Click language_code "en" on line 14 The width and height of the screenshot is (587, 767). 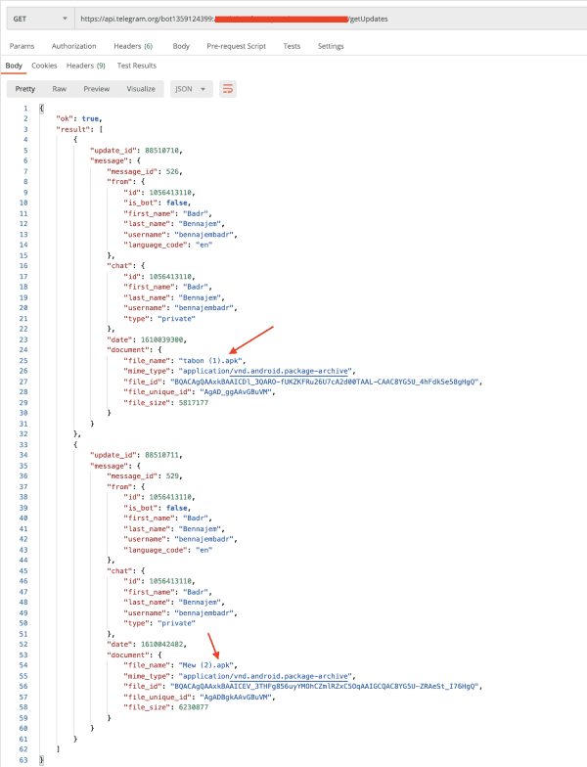pyautogui.click(x=203, y=245)
